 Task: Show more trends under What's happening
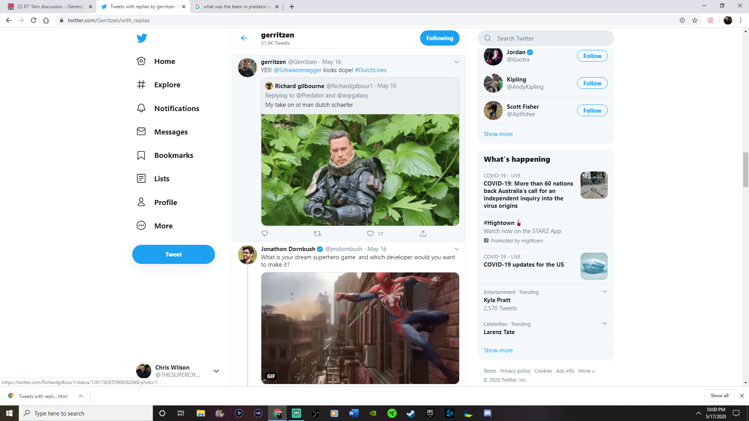pos(498,350)
